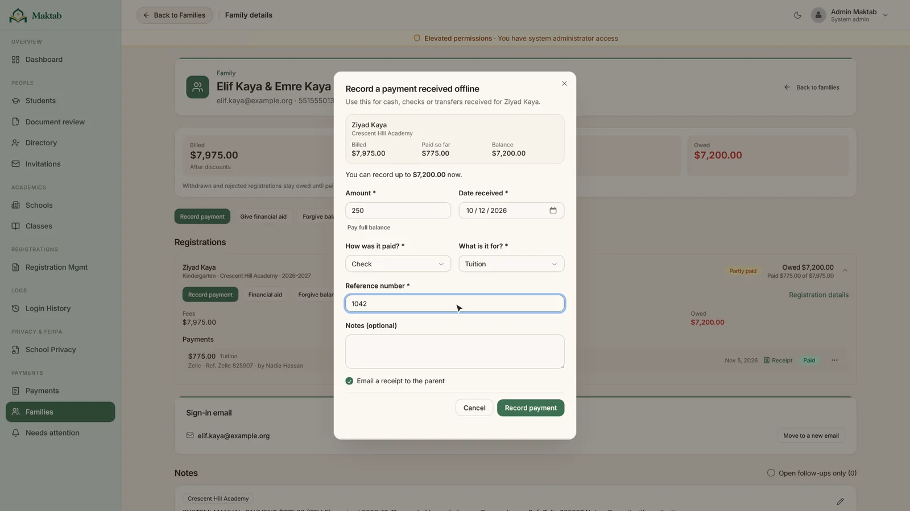Open the How was it paid dropdown
Viewport: 910px width, 511px height.
398,264
